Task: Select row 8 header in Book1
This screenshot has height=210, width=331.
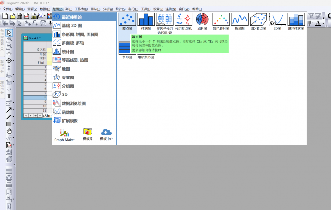Action: tap(35, 97)
